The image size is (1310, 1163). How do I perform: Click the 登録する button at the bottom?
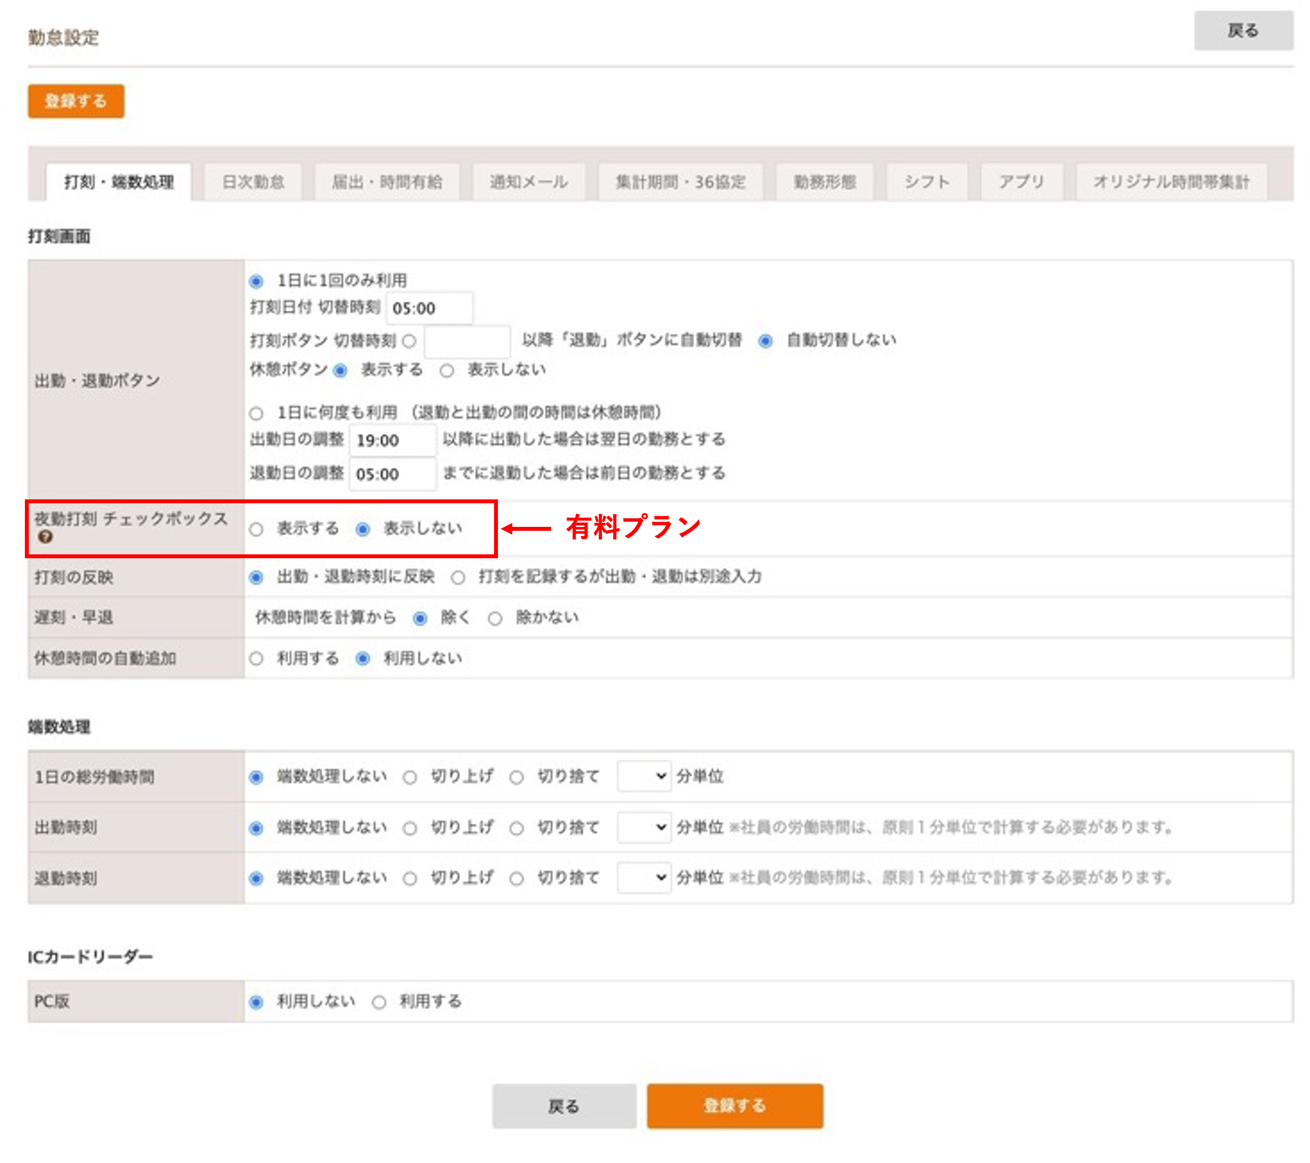point(735,1106)
